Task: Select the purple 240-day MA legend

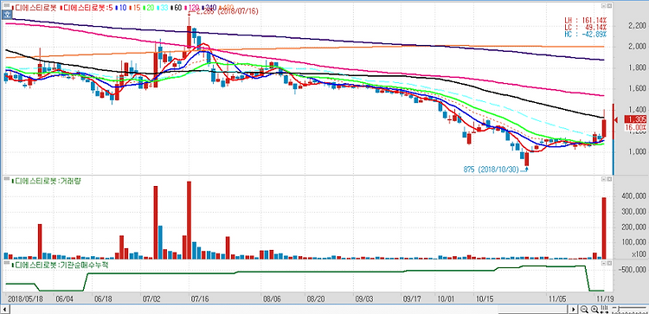Action: pos(209,8)
